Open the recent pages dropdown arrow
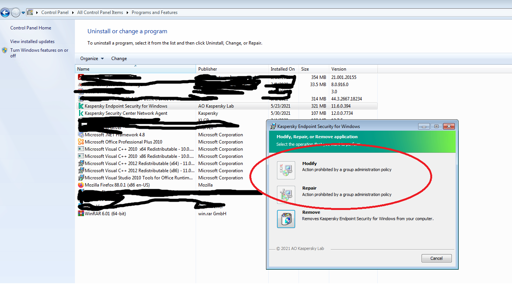Image resolution: width=512 pixels, height=307 pixels. (23, 13)
